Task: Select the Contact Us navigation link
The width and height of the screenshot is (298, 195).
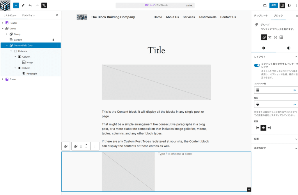Action: (228, 17)
